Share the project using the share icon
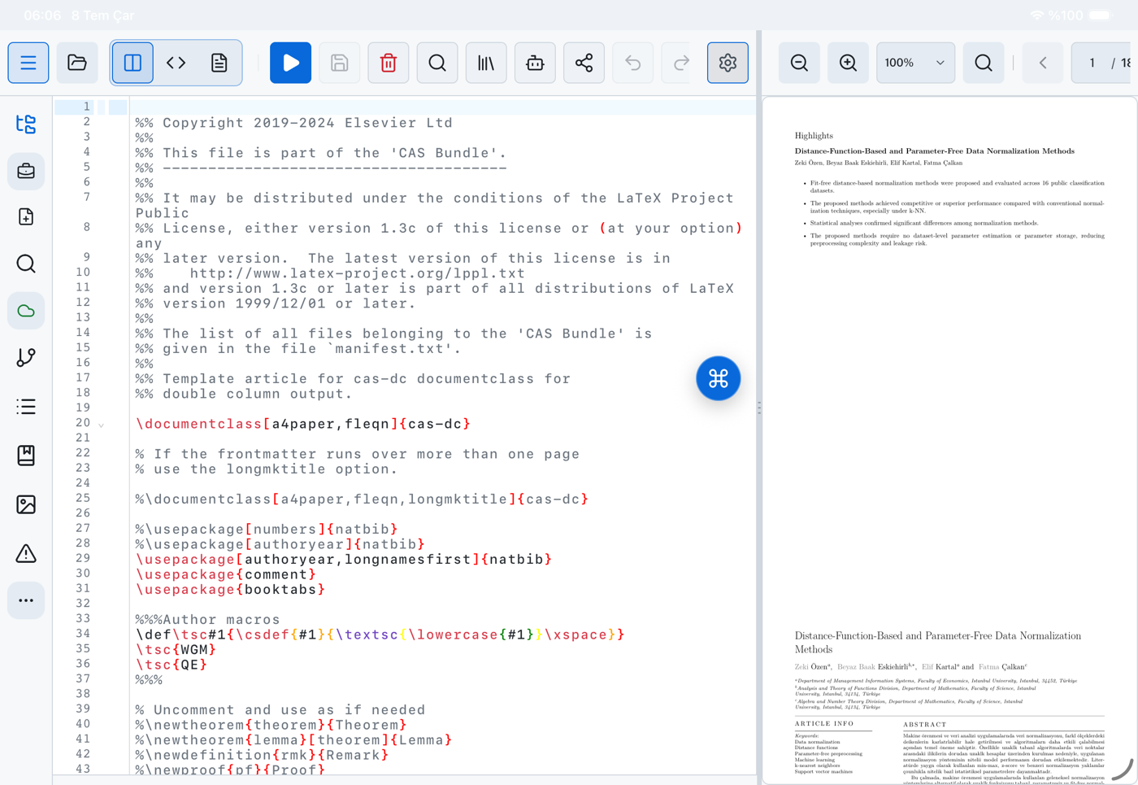This screenshot has height=785, width=1138. 584,63
